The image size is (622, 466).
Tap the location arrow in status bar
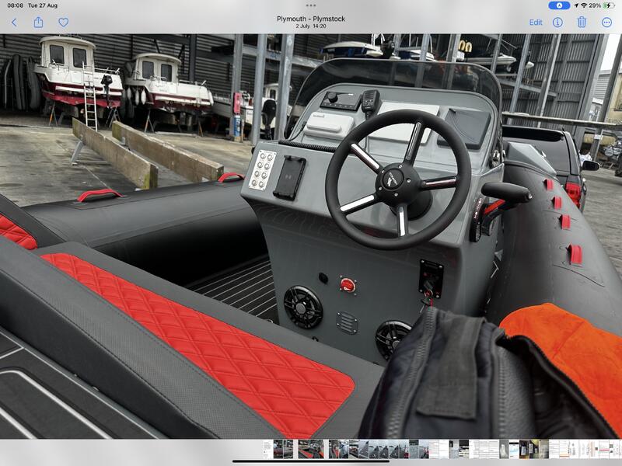575,5
